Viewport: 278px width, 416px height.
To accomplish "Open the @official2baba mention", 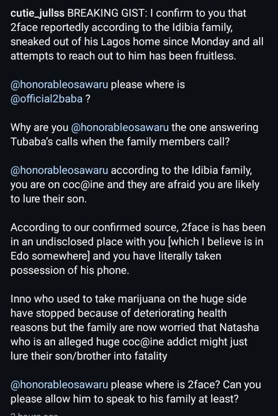I will (47, 100).
